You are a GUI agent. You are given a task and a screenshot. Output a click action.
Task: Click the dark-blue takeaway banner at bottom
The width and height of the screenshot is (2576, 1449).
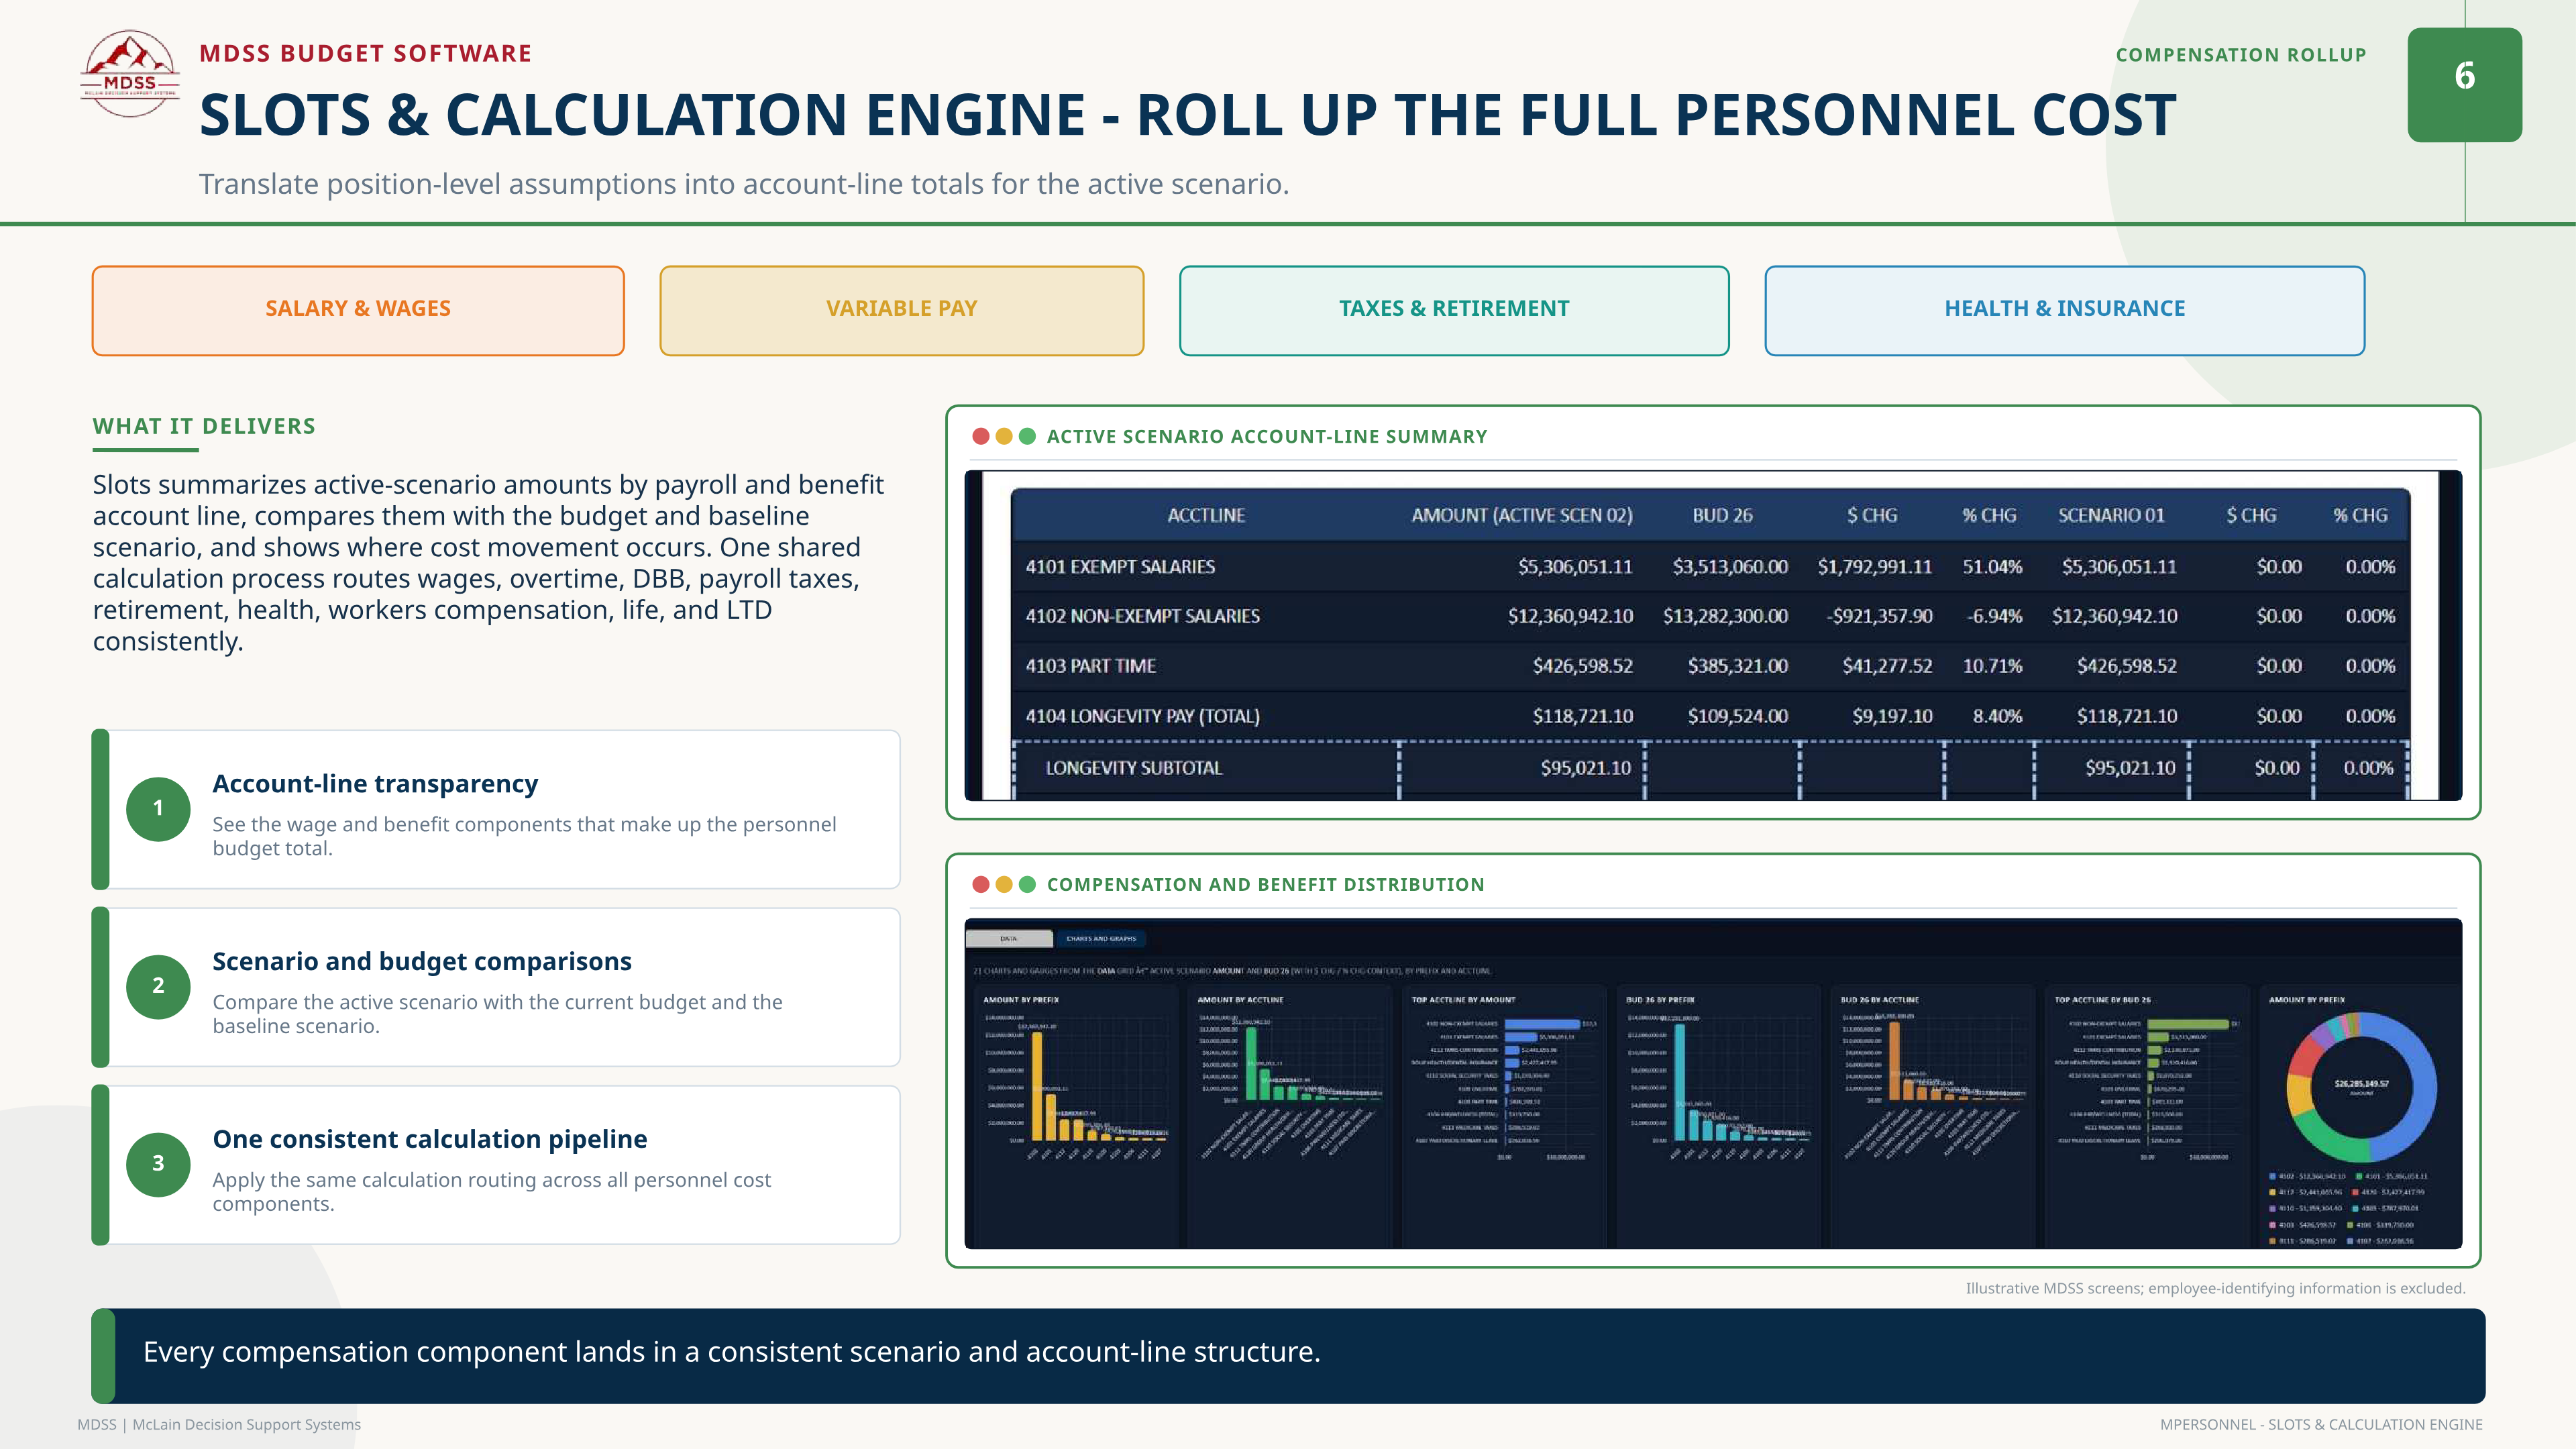point(1288,1355)
